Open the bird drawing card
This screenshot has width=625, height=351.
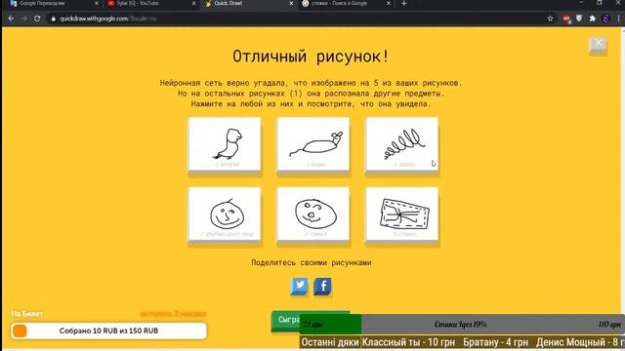coord(225,144)
